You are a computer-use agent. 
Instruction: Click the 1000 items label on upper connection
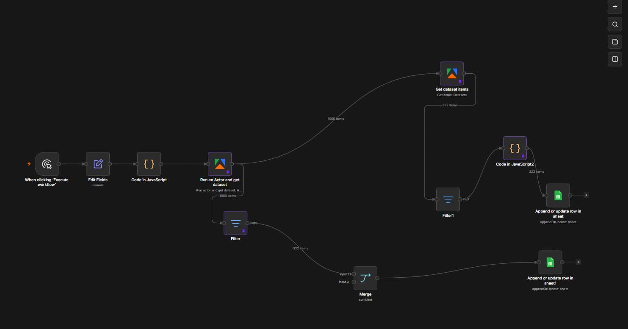[x=336, y=119]
